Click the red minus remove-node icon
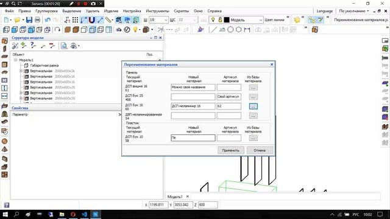390x219 pixels. 52,46
